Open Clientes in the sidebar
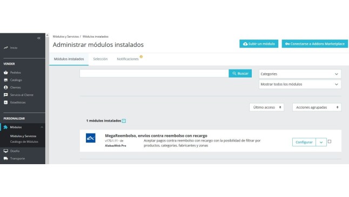 click(x=15, y=87)
